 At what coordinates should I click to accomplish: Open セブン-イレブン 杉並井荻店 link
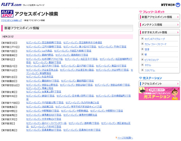pyautogui.click(x=40, y=77)
